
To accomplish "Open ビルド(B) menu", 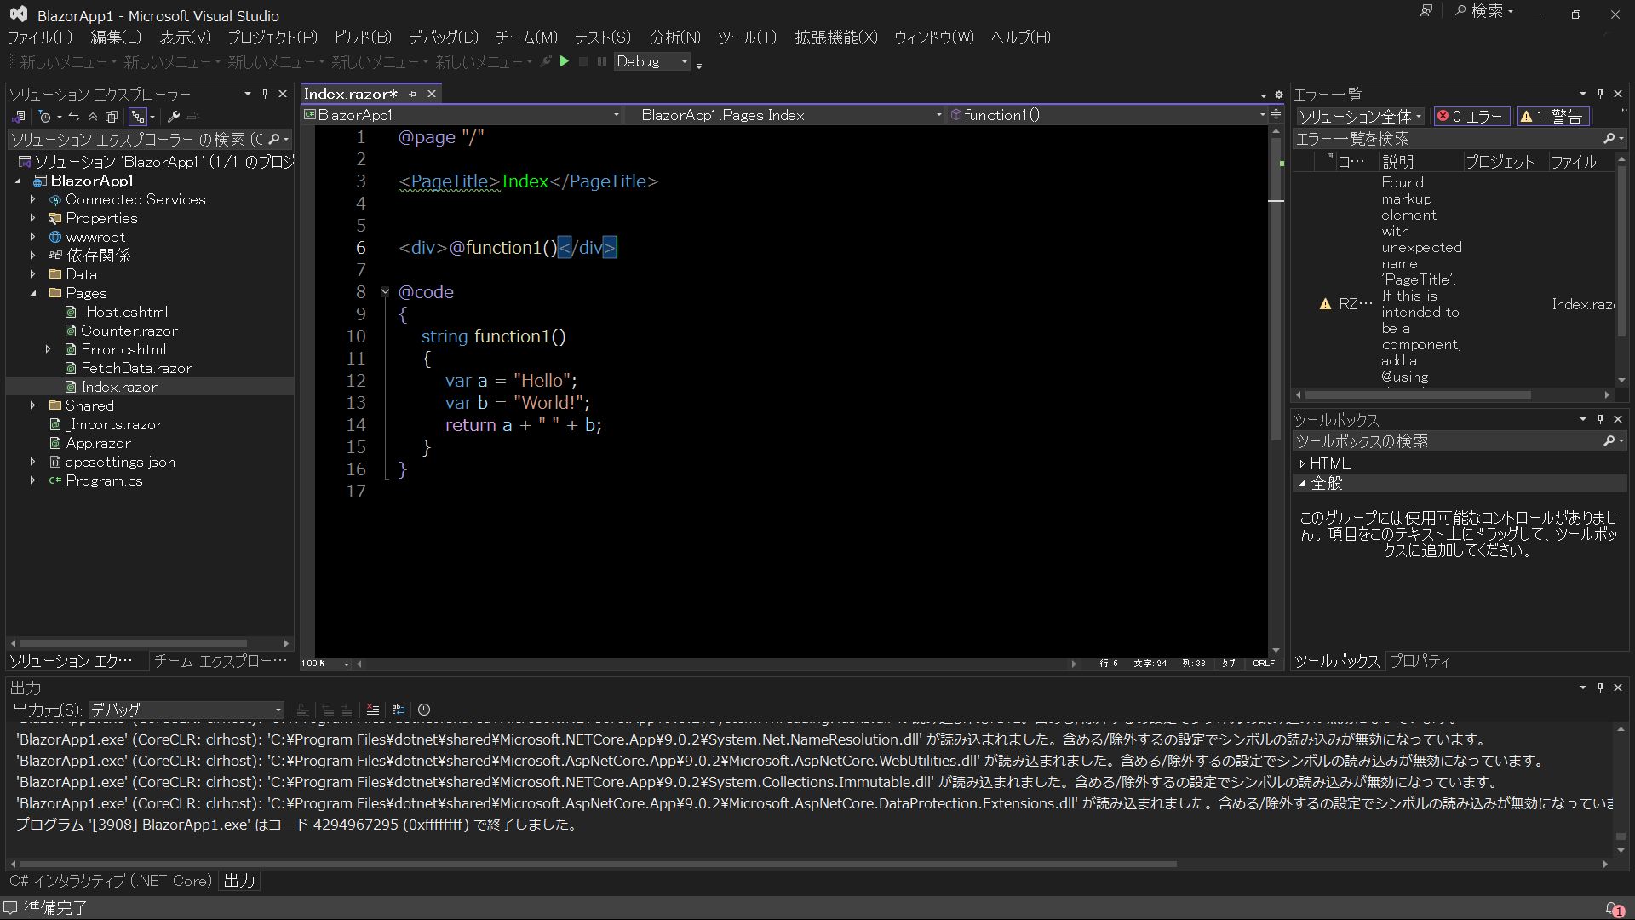I will tap(363, 37).
